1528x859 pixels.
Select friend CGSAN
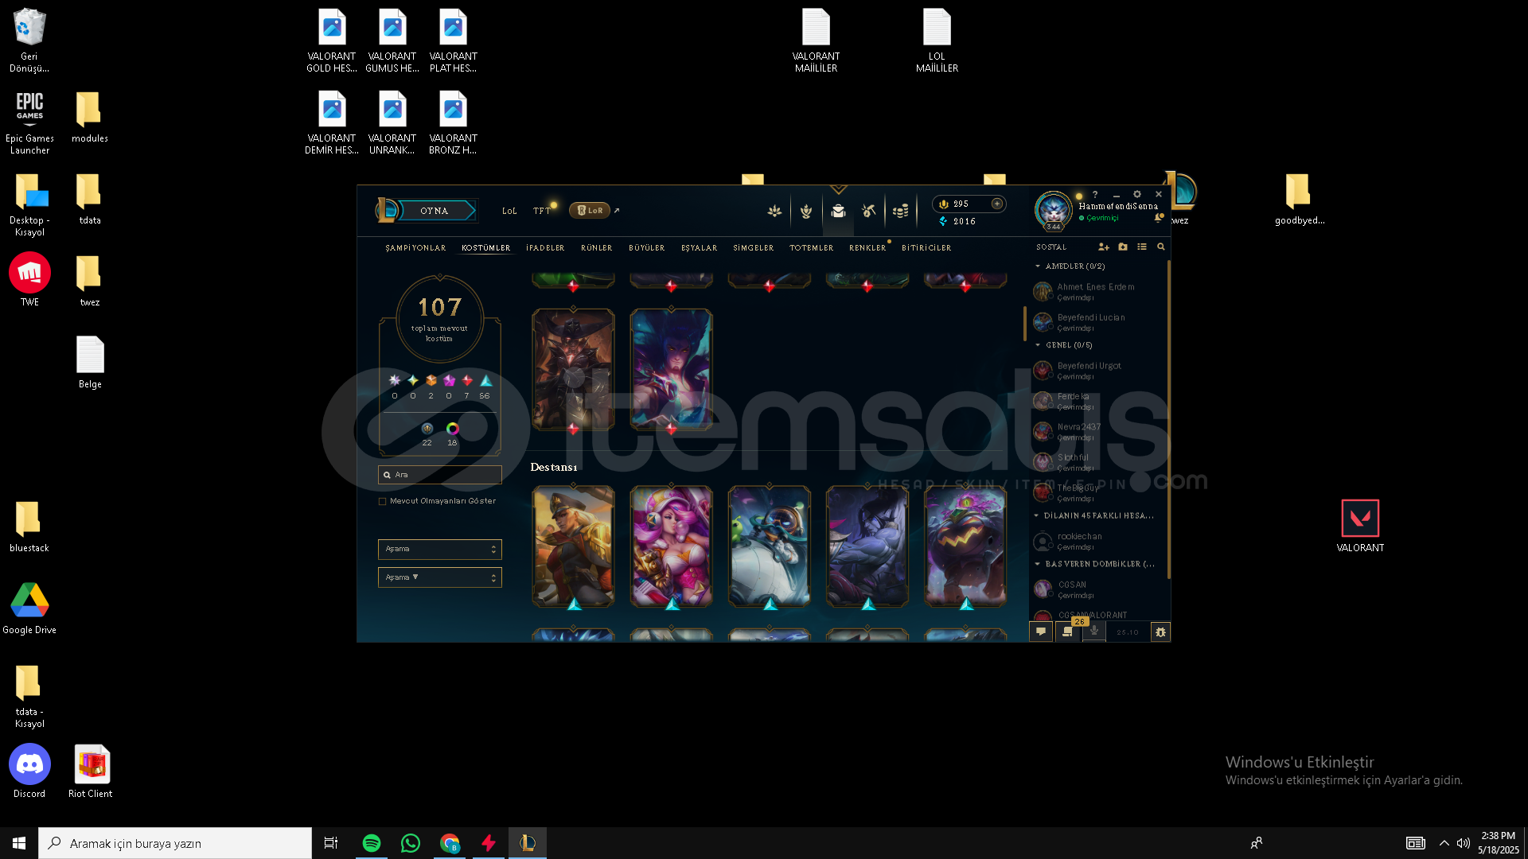pos(1097,589)
